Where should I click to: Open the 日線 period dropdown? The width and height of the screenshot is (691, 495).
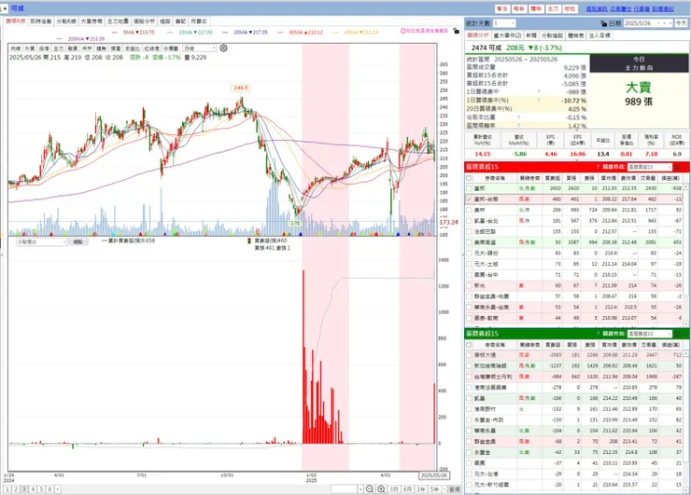pyautogui.click(x=200, y=48)
